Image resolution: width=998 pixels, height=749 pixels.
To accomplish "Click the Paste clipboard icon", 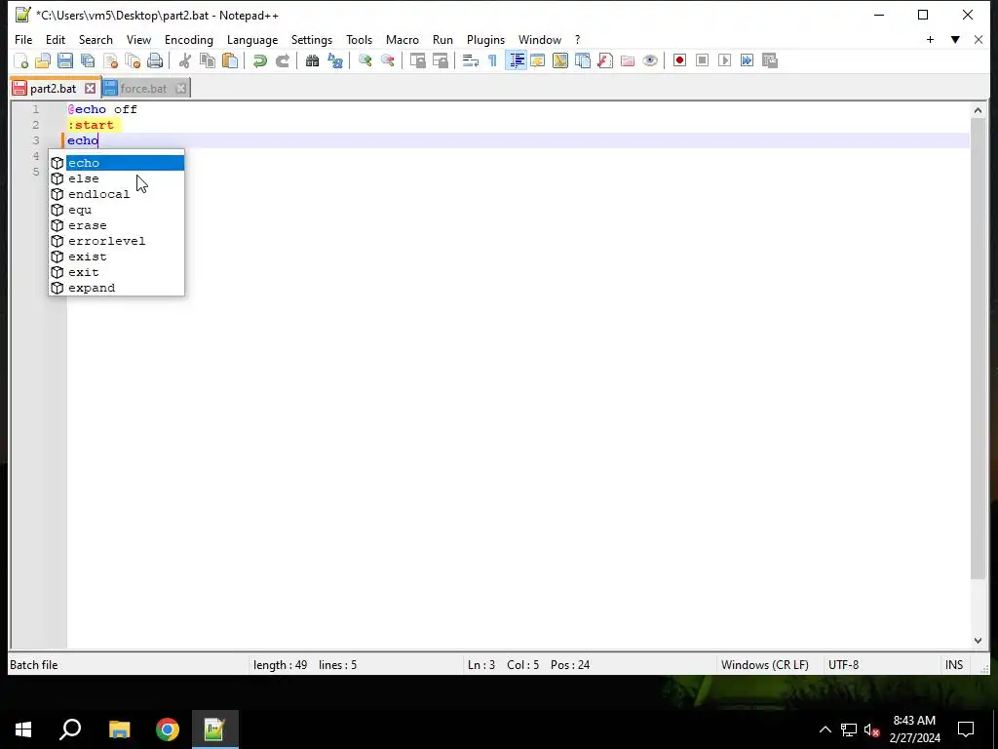I will pyautogui.click(x=230, y=60).
